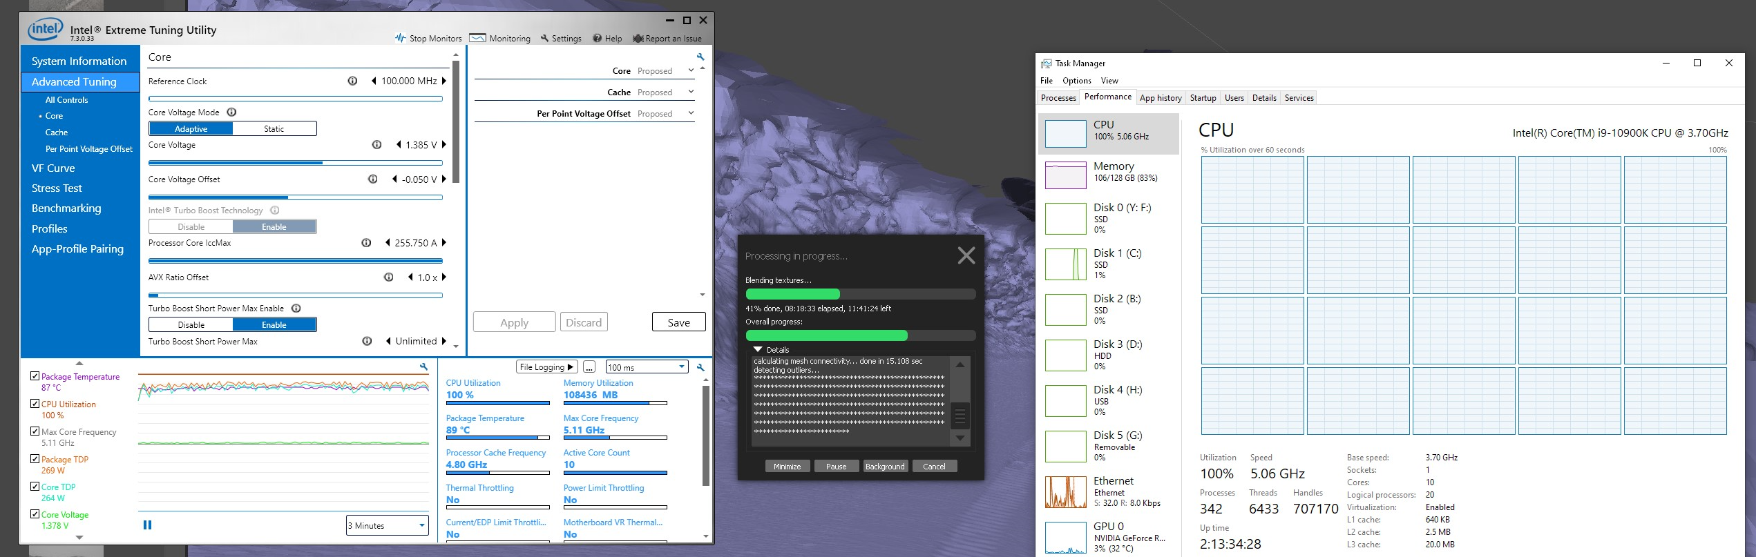Viewport: 1756px width, 557px height.
Task: Expand Per Point Voltage Offset Proposed section
Action: [x=691, y=113]
